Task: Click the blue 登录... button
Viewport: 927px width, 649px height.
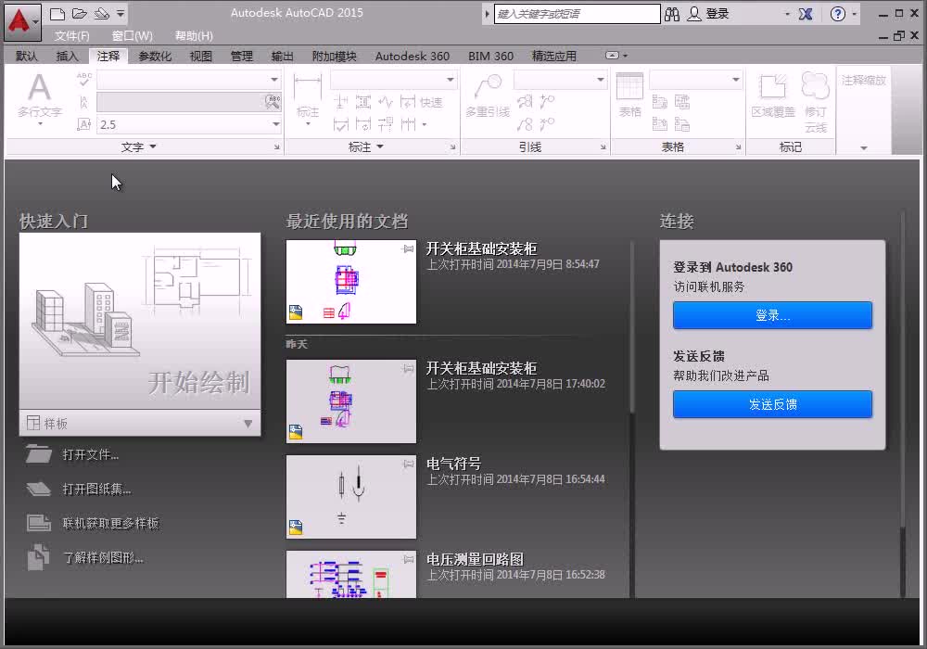Action: (772, 315)
